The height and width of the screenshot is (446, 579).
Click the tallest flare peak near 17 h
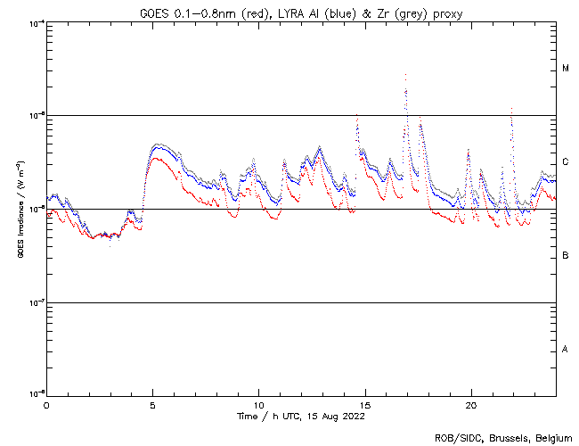[406, 76]
